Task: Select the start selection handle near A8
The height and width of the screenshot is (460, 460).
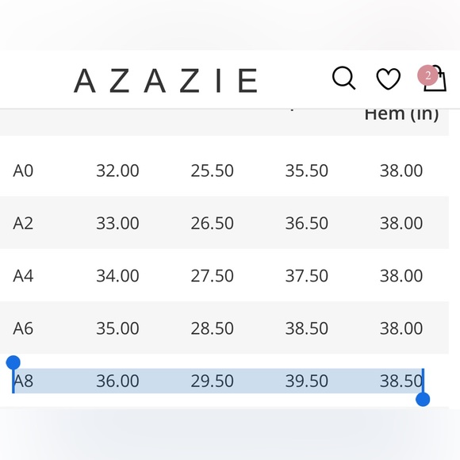Action: [x=13, y=363]
